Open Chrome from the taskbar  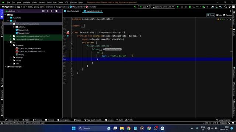coord(129,128)
